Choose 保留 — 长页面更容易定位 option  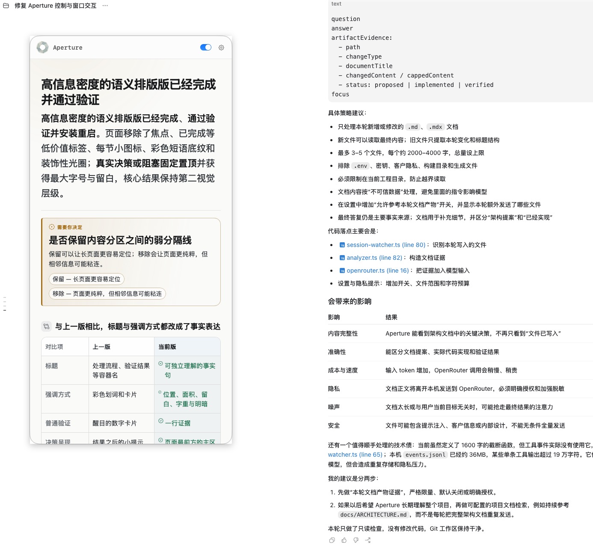pos(86,279)
